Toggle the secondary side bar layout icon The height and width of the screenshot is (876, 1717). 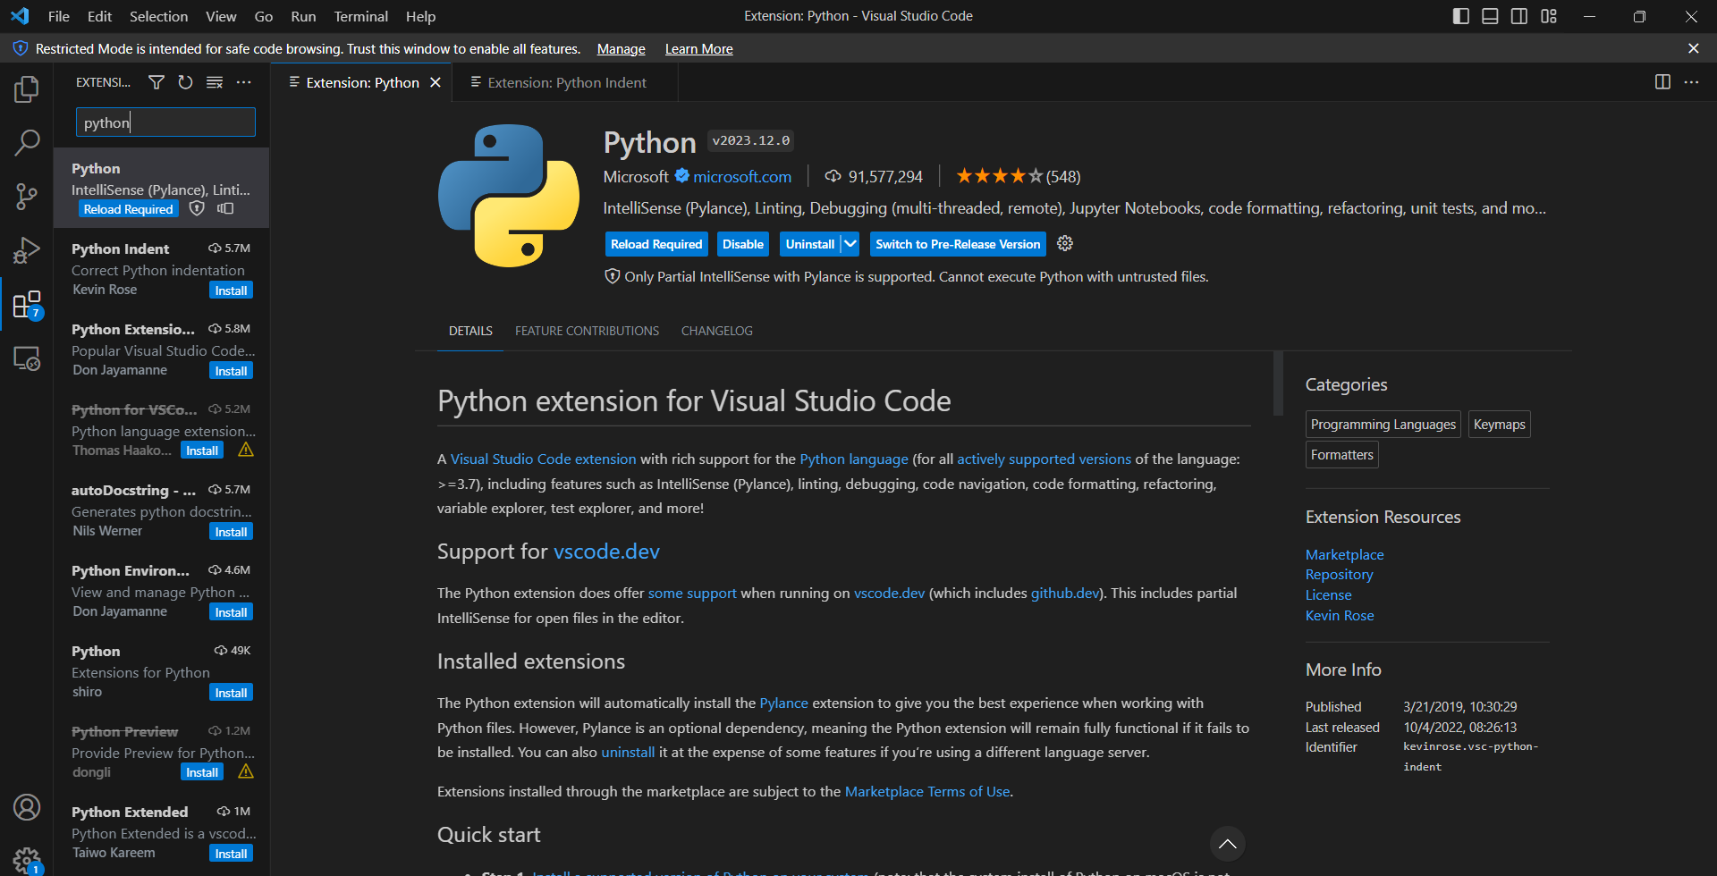pos(1519,16)
